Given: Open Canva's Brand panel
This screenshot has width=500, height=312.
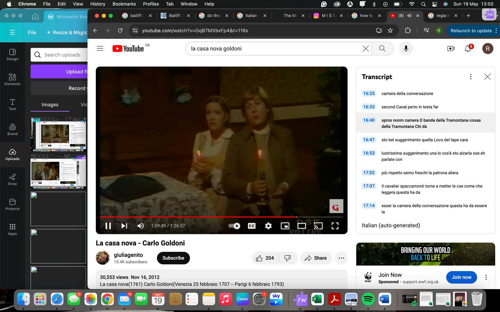Looking at the screenshot, I should (12, 129).
